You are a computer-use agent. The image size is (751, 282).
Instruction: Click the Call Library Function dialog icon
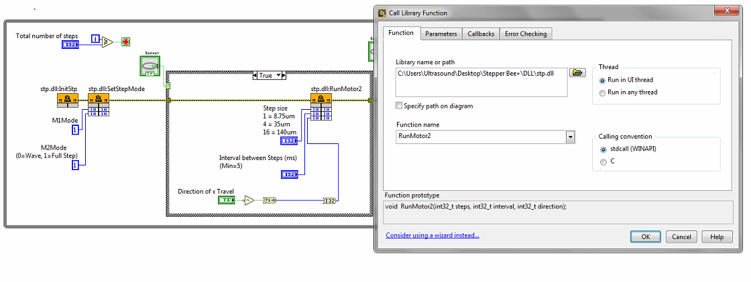(382, 13)
